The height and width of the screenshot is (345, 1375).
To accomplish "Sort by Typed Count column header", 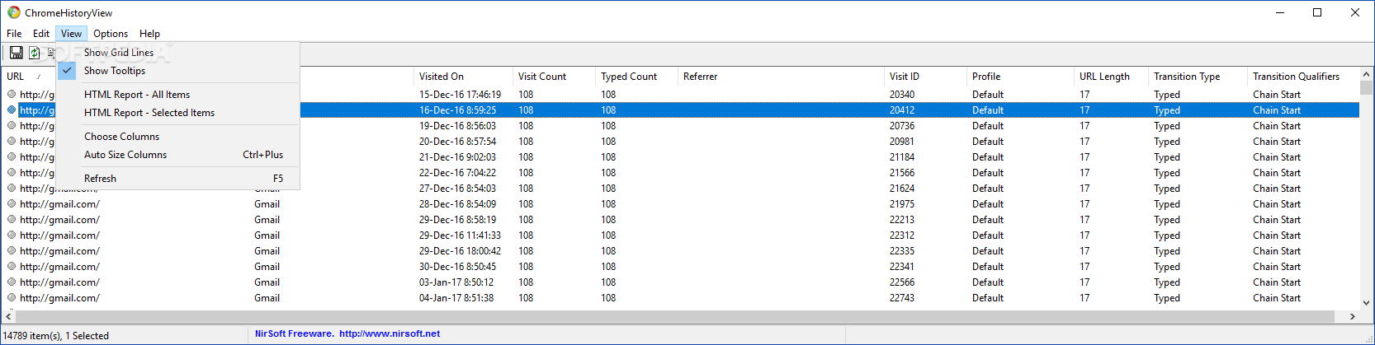I will [636, 76].
